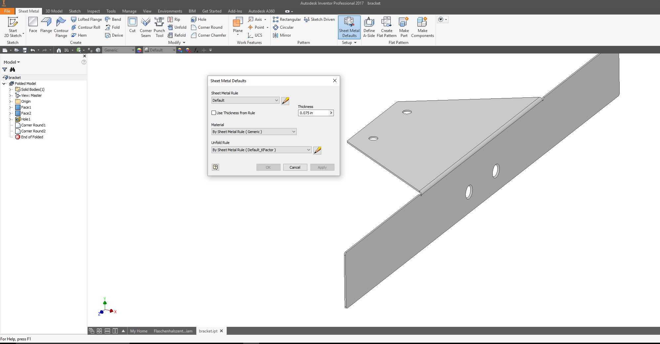
Task: Close the bracket.ipt document tab
Action: (221, 331)
